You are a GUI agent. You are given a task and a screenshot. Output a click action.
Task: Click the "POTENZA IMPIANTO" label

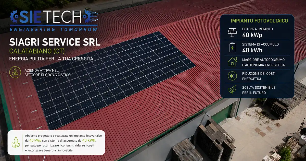[257, 29]
